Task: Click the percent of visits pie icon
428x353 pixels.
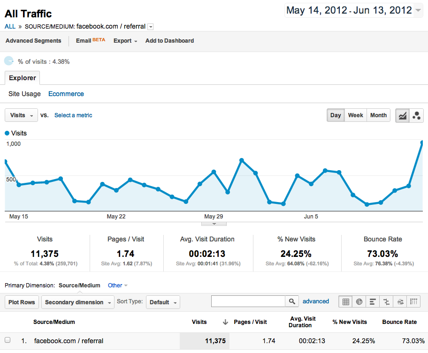Action: pos(9,61)
